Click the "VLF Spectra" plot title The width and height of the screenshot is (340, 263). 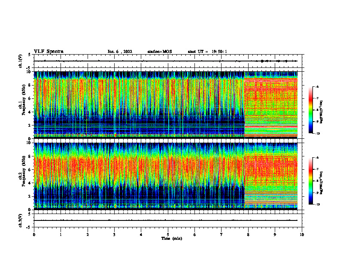coord(49,52)
